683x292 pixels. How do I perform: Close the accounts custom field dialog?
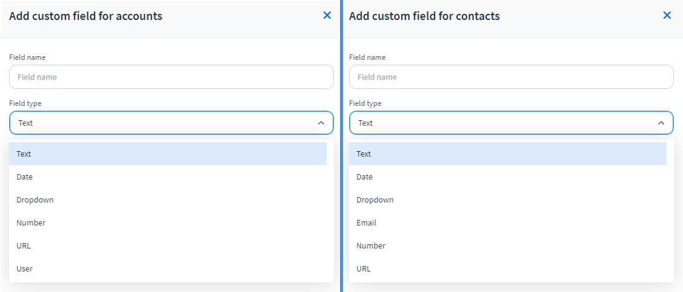[327, 16]
